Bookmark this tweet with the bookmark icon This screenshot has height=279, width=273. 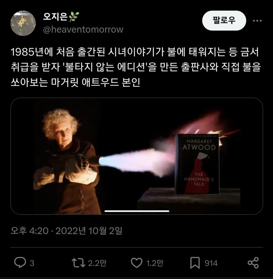coord(195,263)
